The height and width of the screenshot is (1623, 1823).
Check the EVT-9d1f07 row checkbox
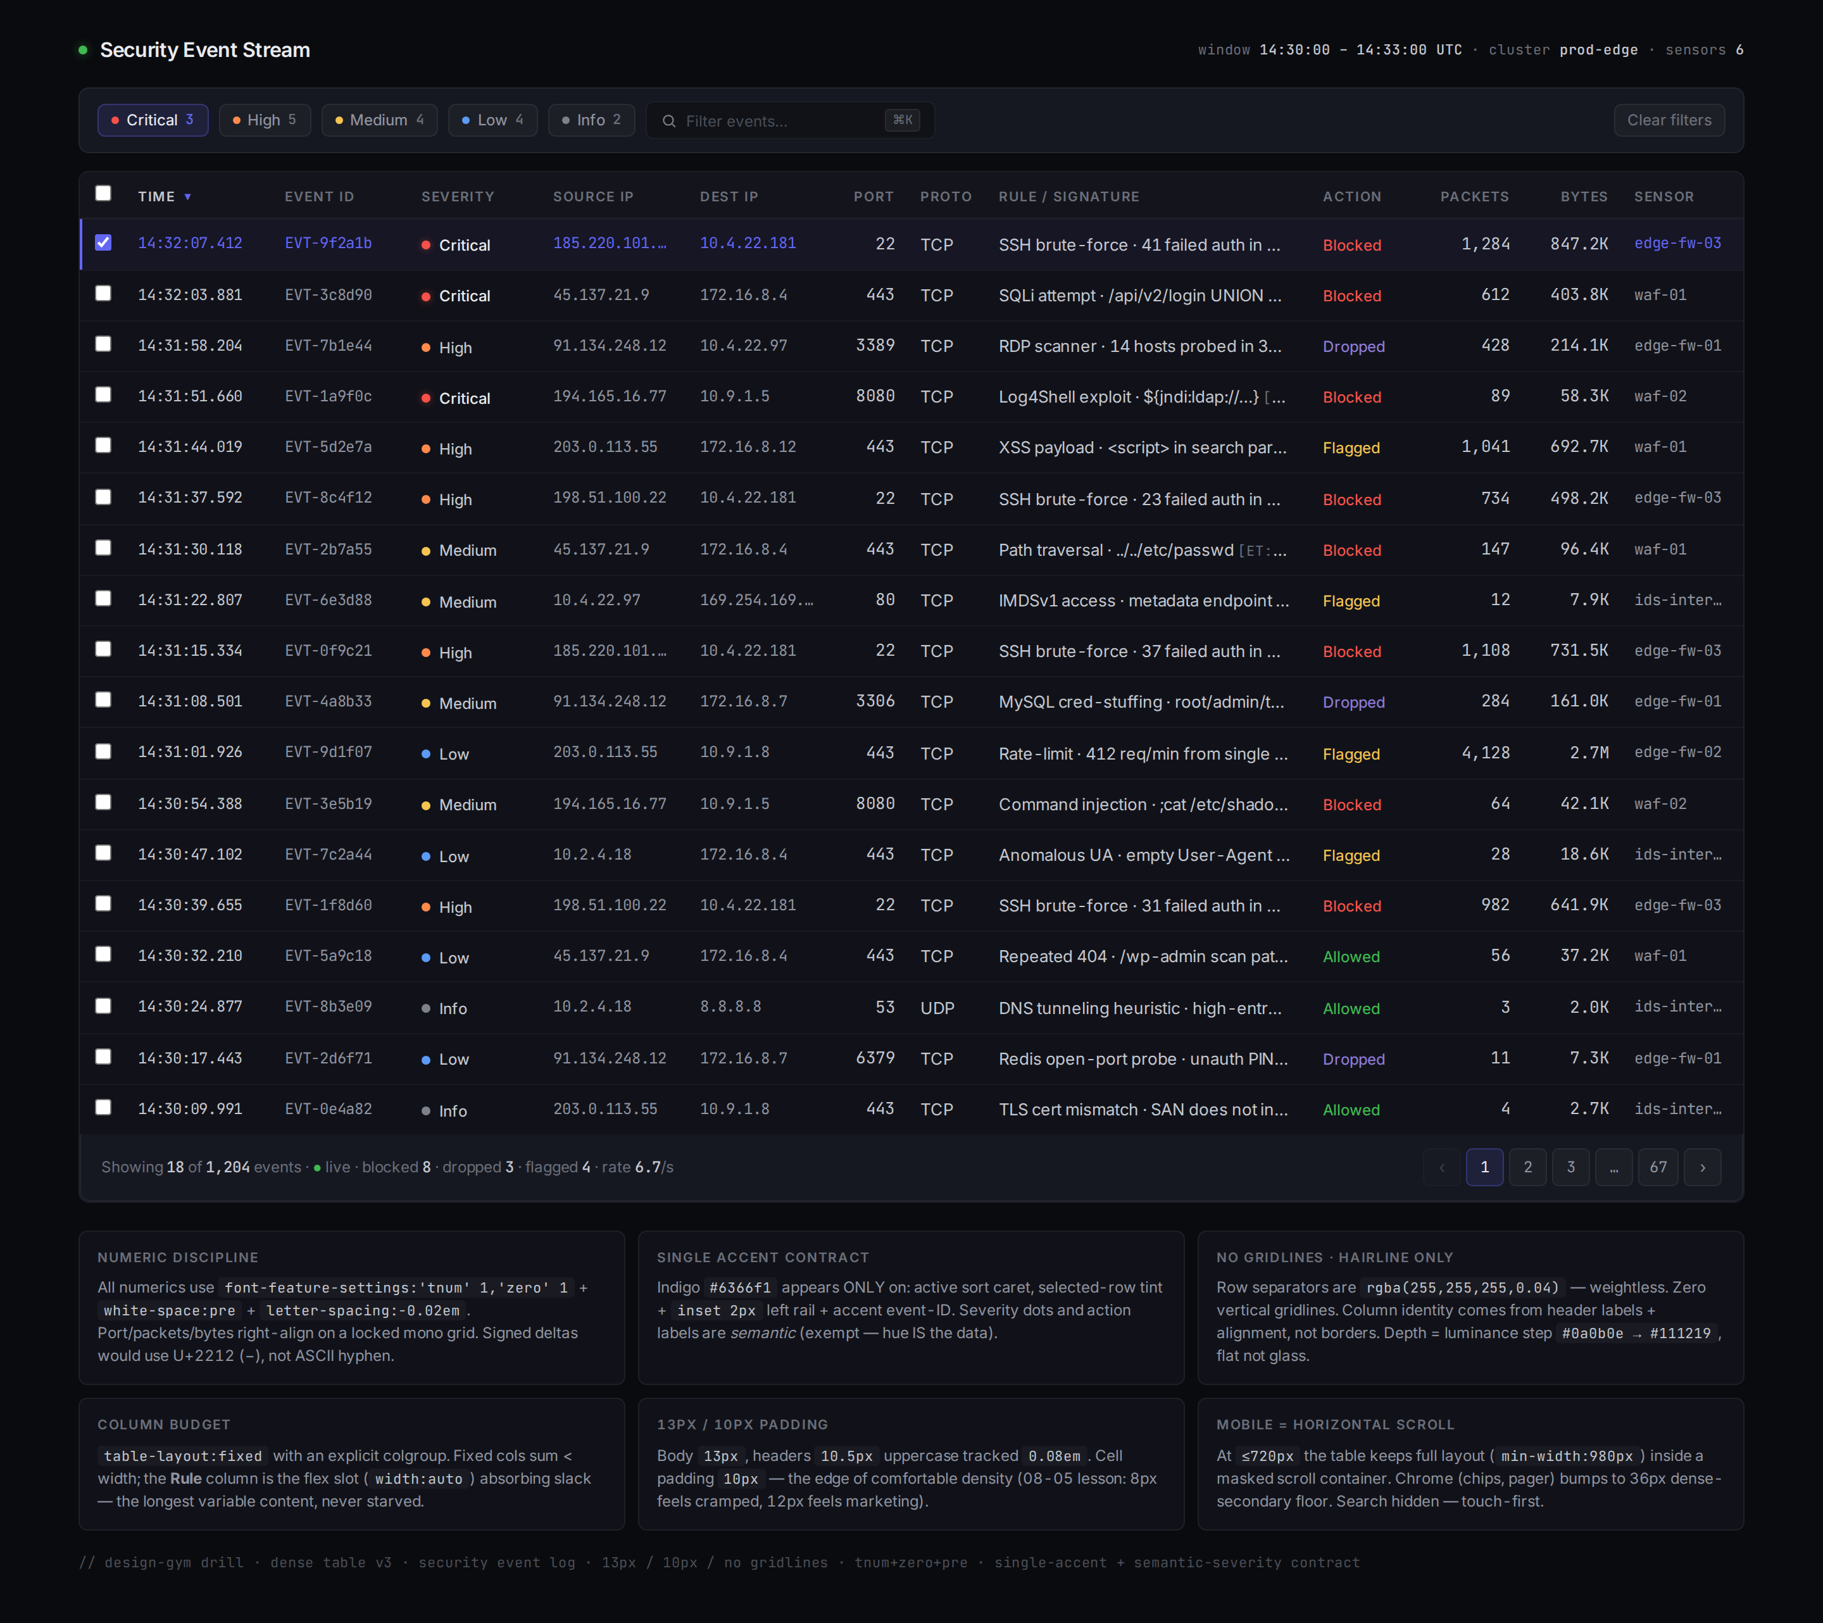[103, 752]
